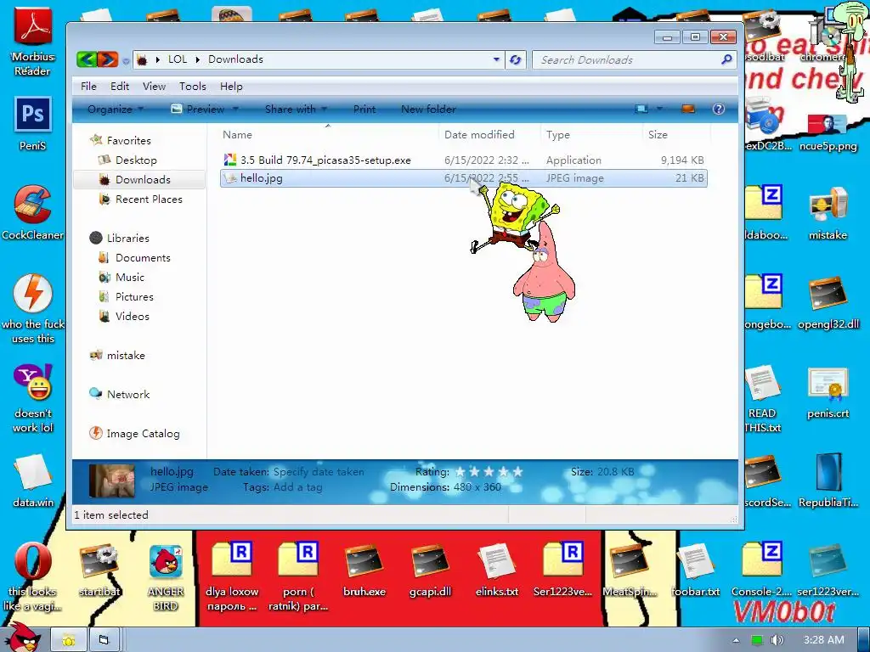Click the blue help question mark icon
This screenshot has width=870, height=652.
pyautogui.click(x=719, y=109)
